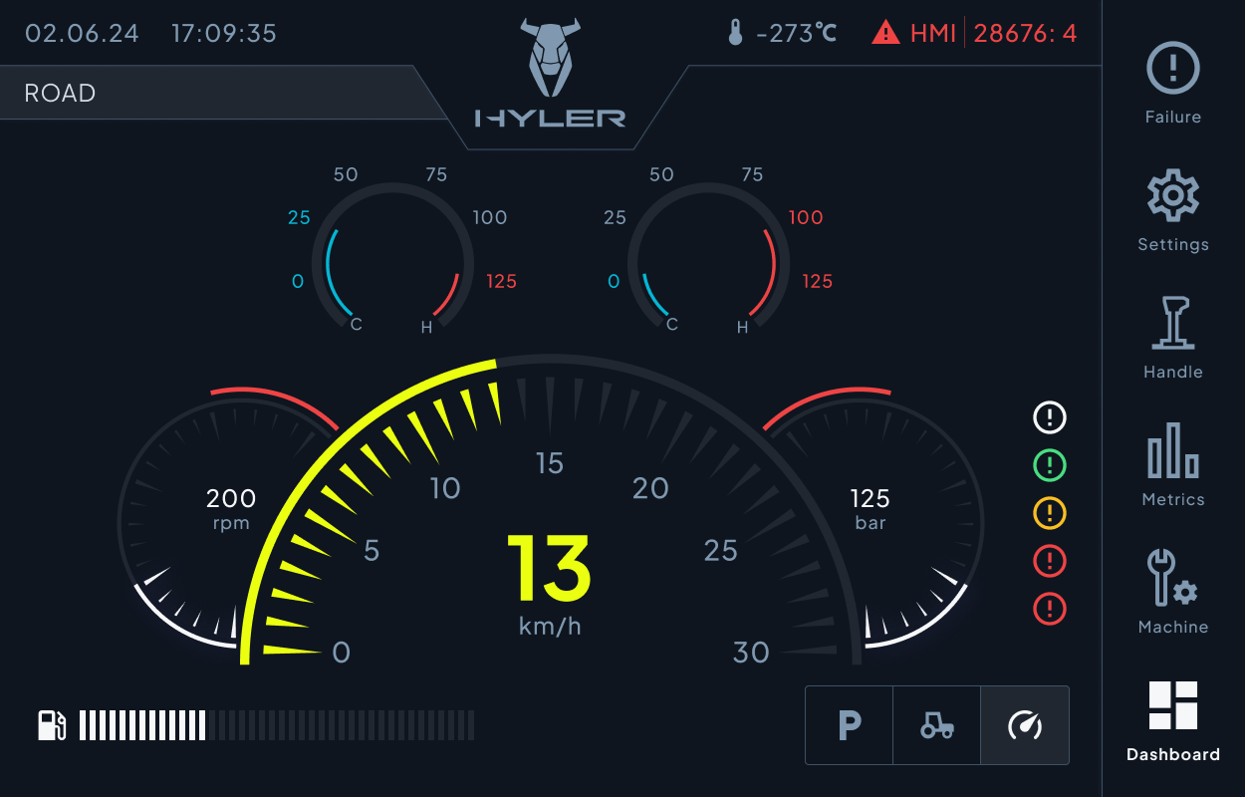This screenshot has height=797, width=1245.
Task: Click the Failure menu label
Action: (1173, 117)
